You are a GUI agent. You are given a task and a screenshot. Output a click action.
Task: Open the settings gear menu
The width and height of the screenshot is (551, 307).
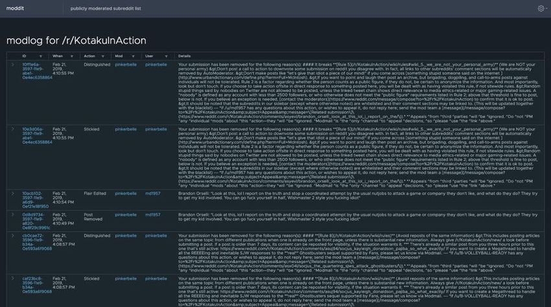click(x=542, y=8)
